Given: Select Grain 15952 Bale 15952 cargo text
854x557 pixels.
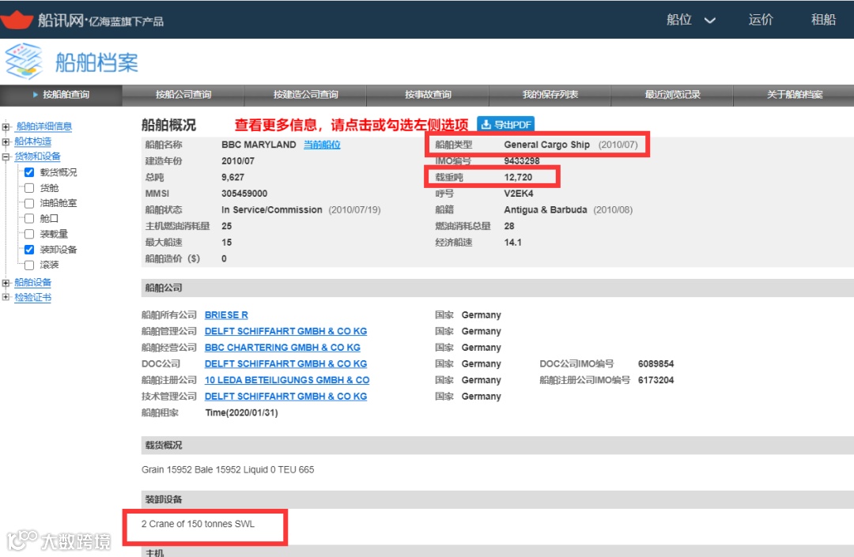Looking at the screenshot, I should point(228,469).
